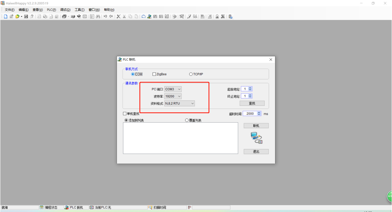
Task: Tick the 单机查找 checkbox
Action: [x=124, y=114]
